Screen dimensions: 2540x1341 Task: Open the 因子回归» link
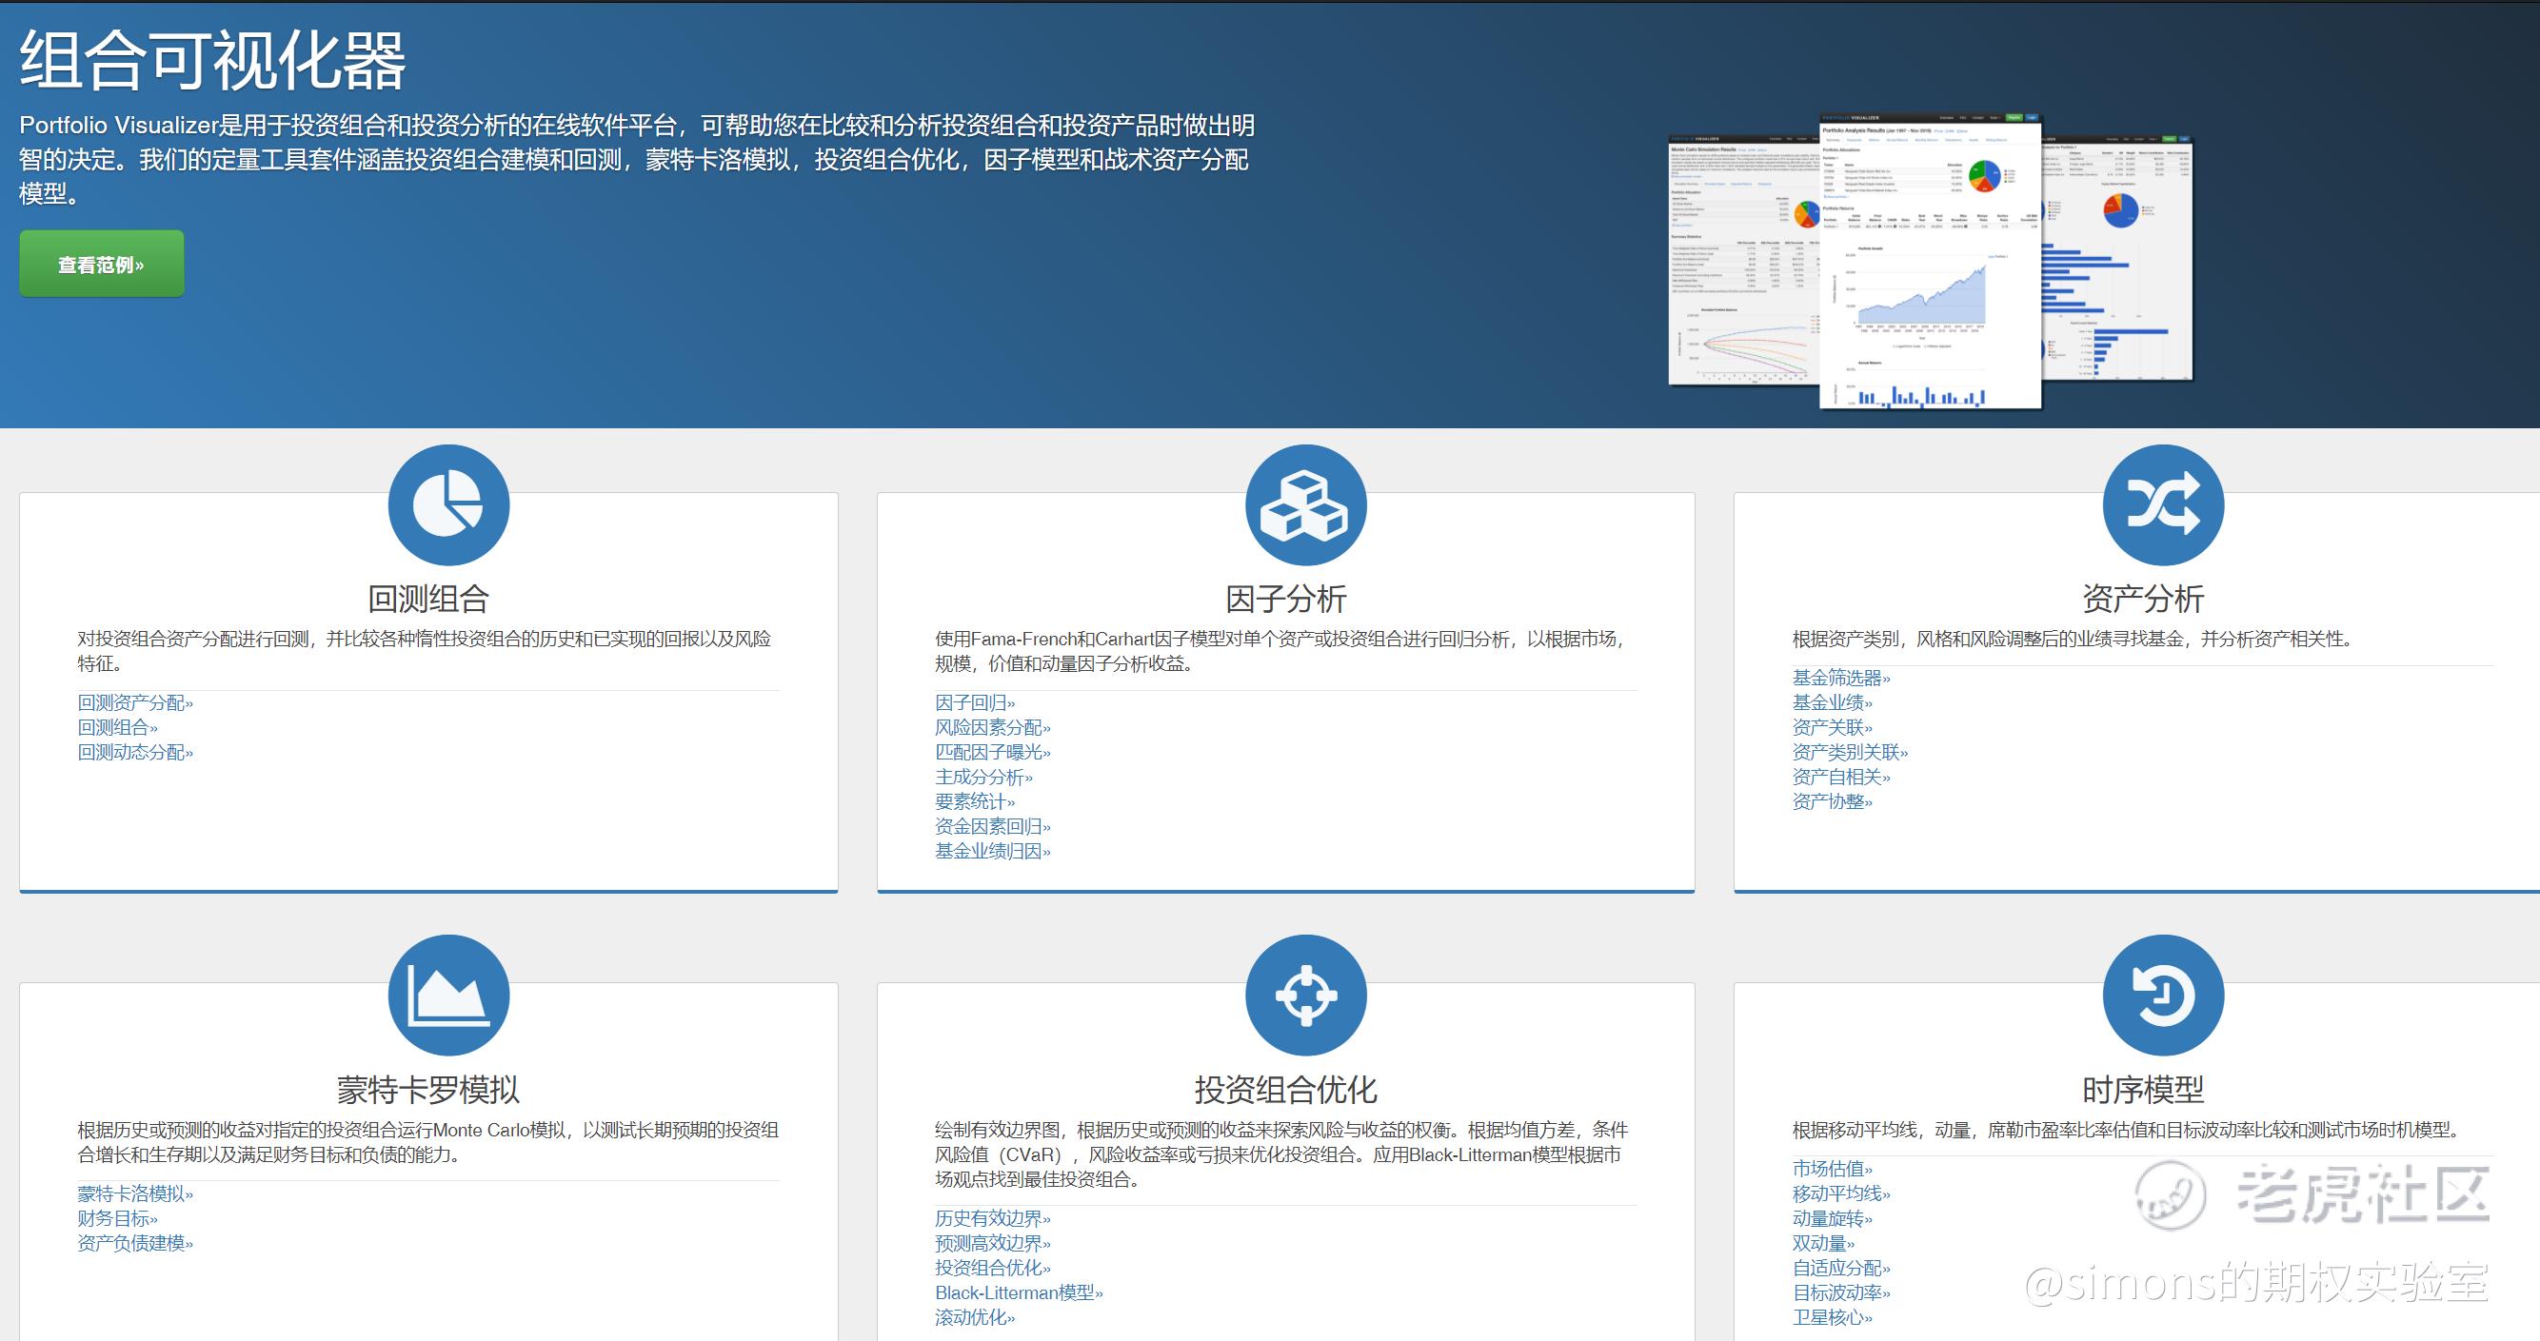975,703
